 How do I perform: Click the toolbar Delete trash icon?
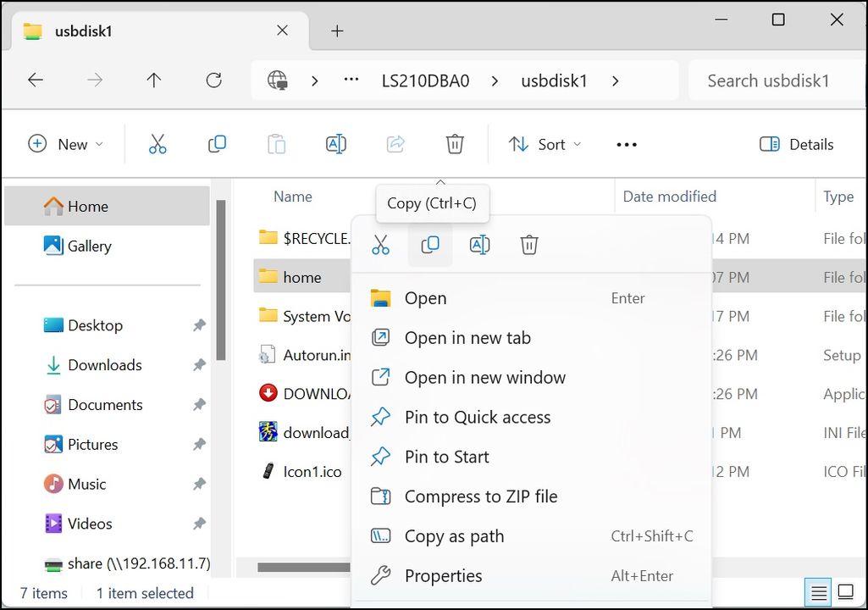[455, 144]
